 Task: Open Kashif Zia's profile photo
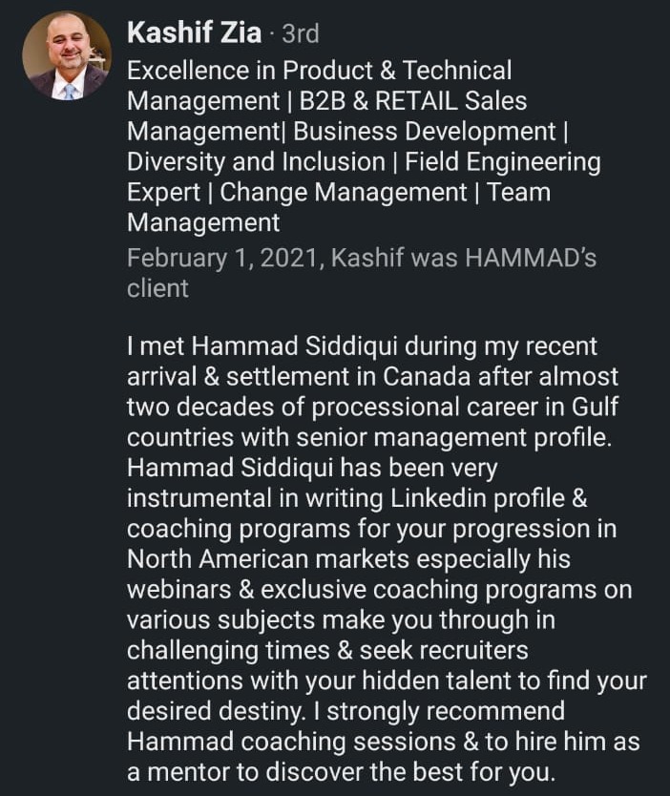coord(67,55)
